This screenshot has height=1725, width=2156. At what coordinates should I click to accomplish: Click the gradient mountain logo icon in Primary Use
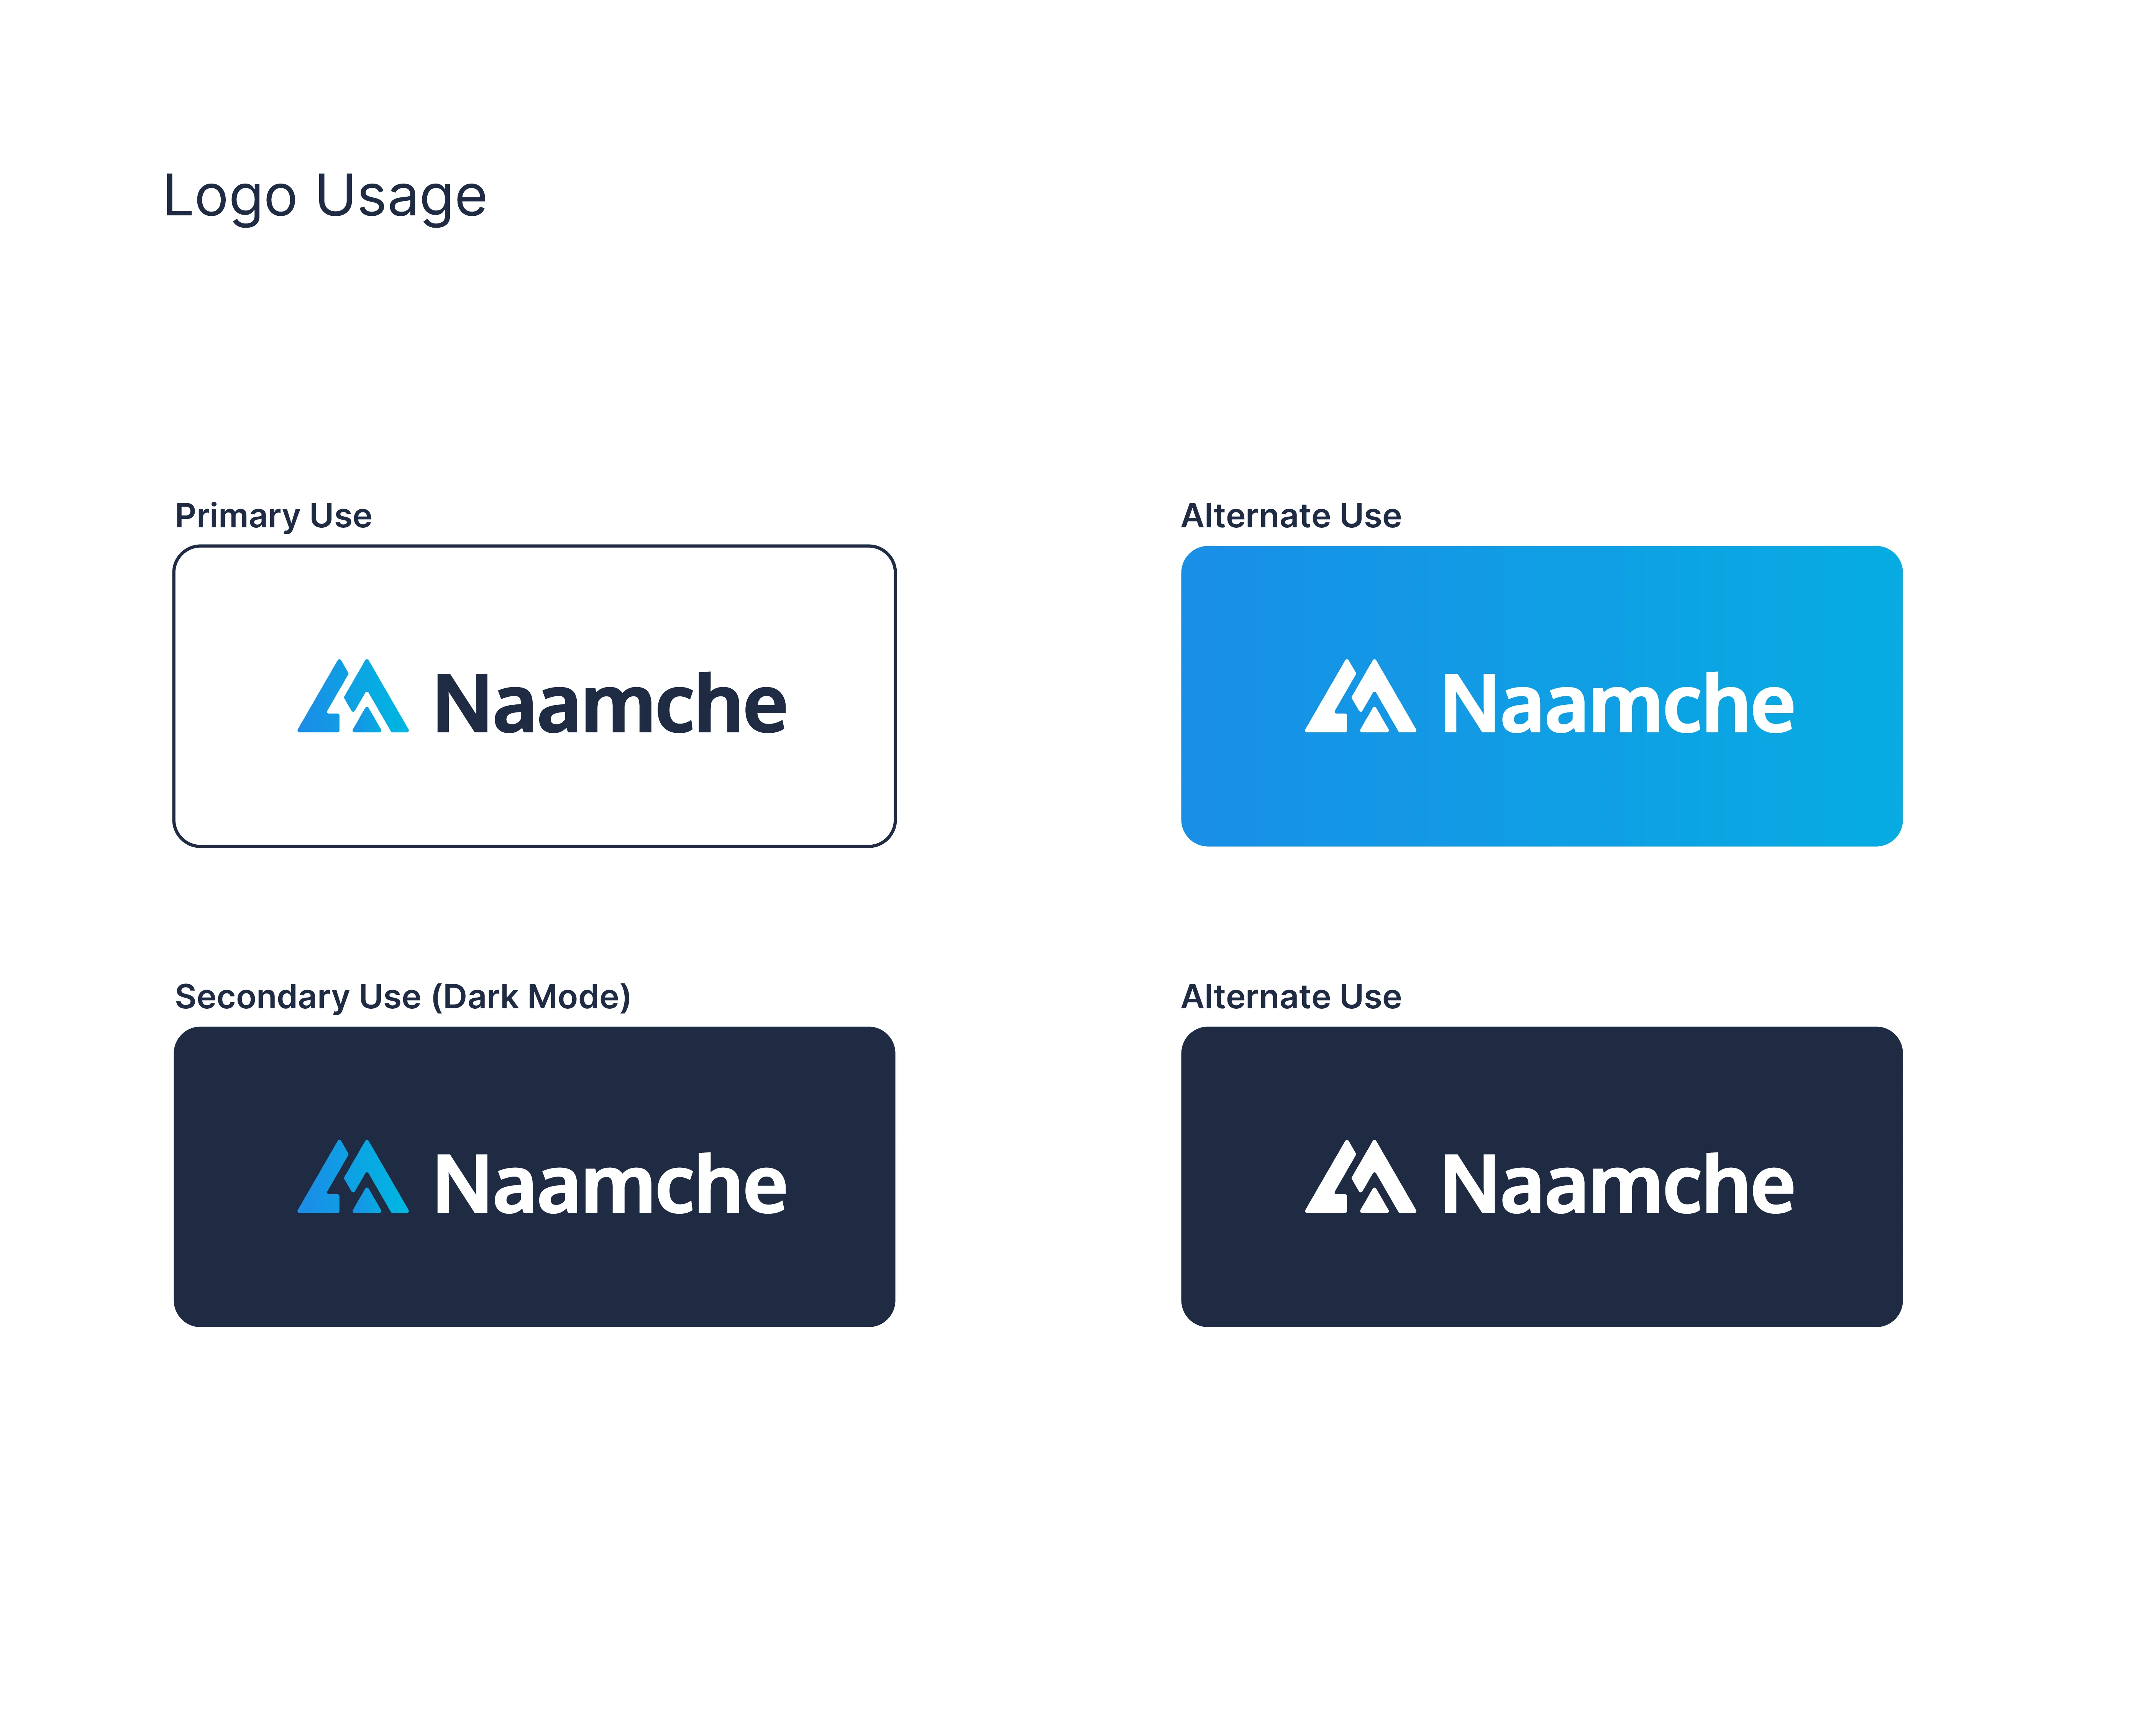coord(352,697)
